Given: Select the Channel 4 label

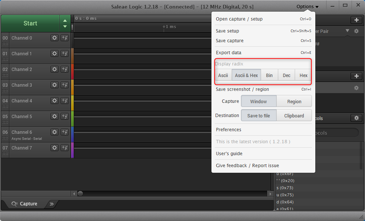Looking at the screenshot, I should pyautogui.click(x=22, y=101).
